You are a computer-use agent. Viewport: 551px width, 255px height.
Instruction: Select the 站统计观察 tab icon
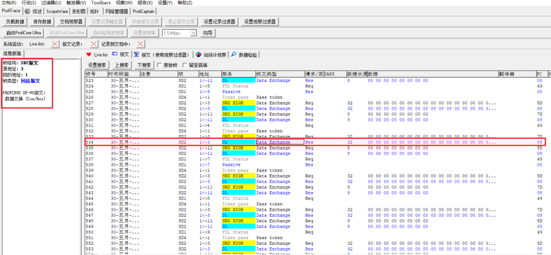pyautogui.click(x=198, y=55)
